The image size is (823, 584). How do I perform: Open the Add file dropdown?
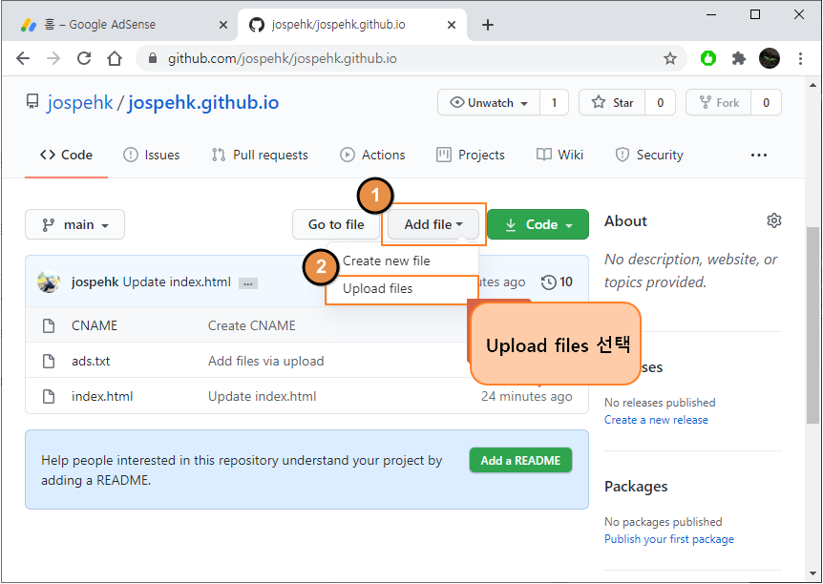click(433, 224)
